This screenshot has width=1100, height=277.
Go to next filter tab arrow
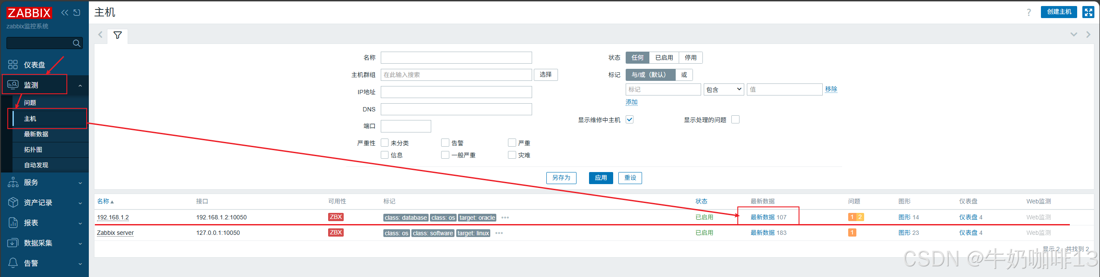(x=1088, y=34)
